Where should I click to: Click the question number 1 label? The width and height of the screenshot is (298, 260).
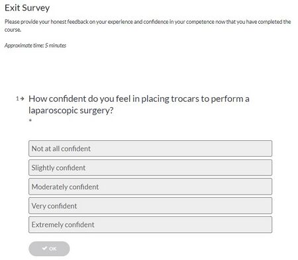coord(17,99)
